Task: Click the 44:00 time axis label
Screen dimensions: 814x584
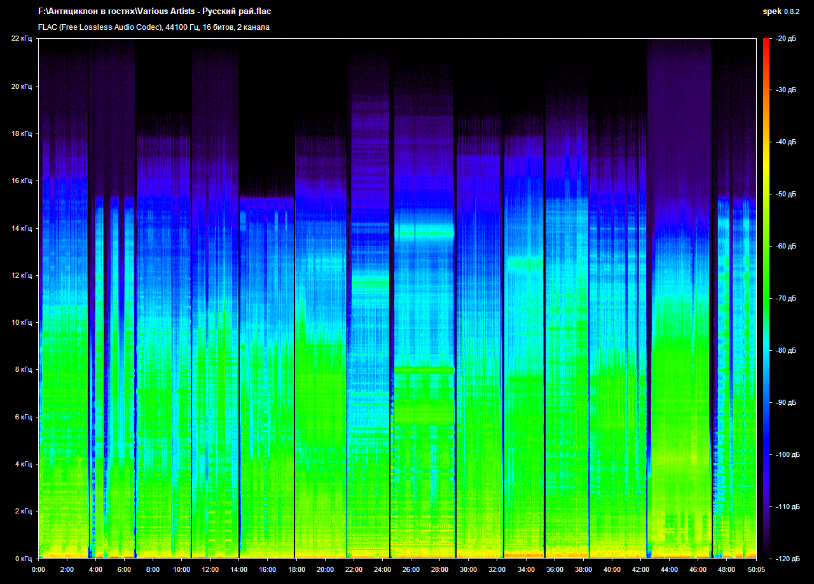Action: pos(669,569)
